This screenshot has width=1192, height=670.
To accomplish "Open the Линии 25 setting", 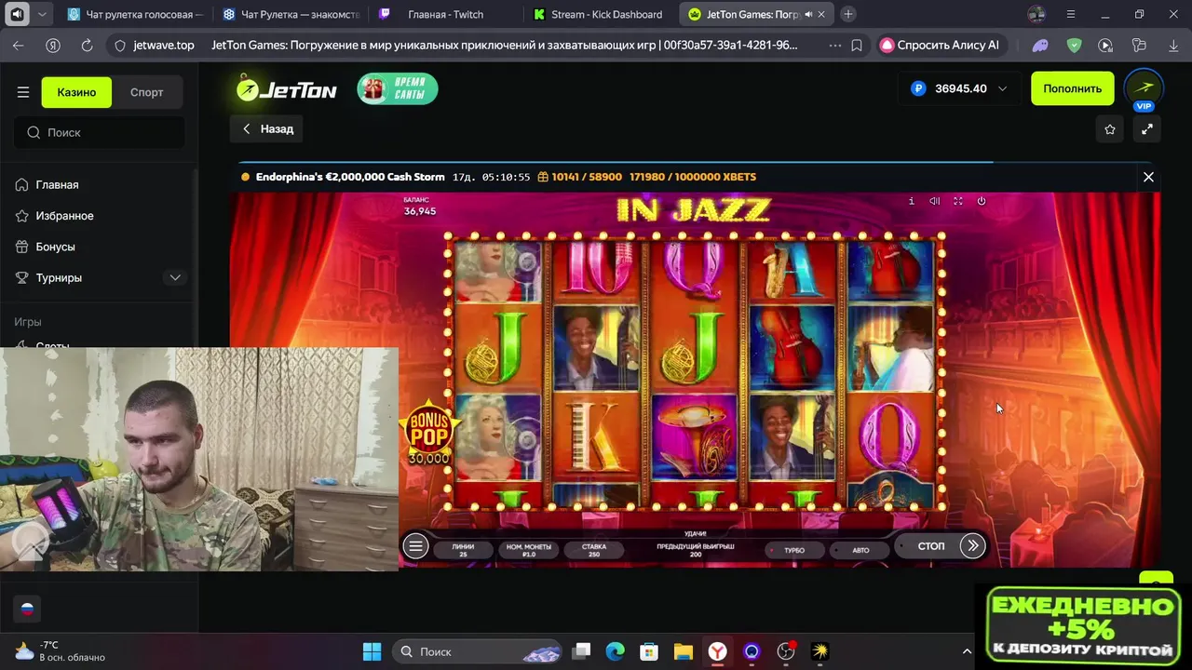I will pyautogui.click(x=463, y=550).
